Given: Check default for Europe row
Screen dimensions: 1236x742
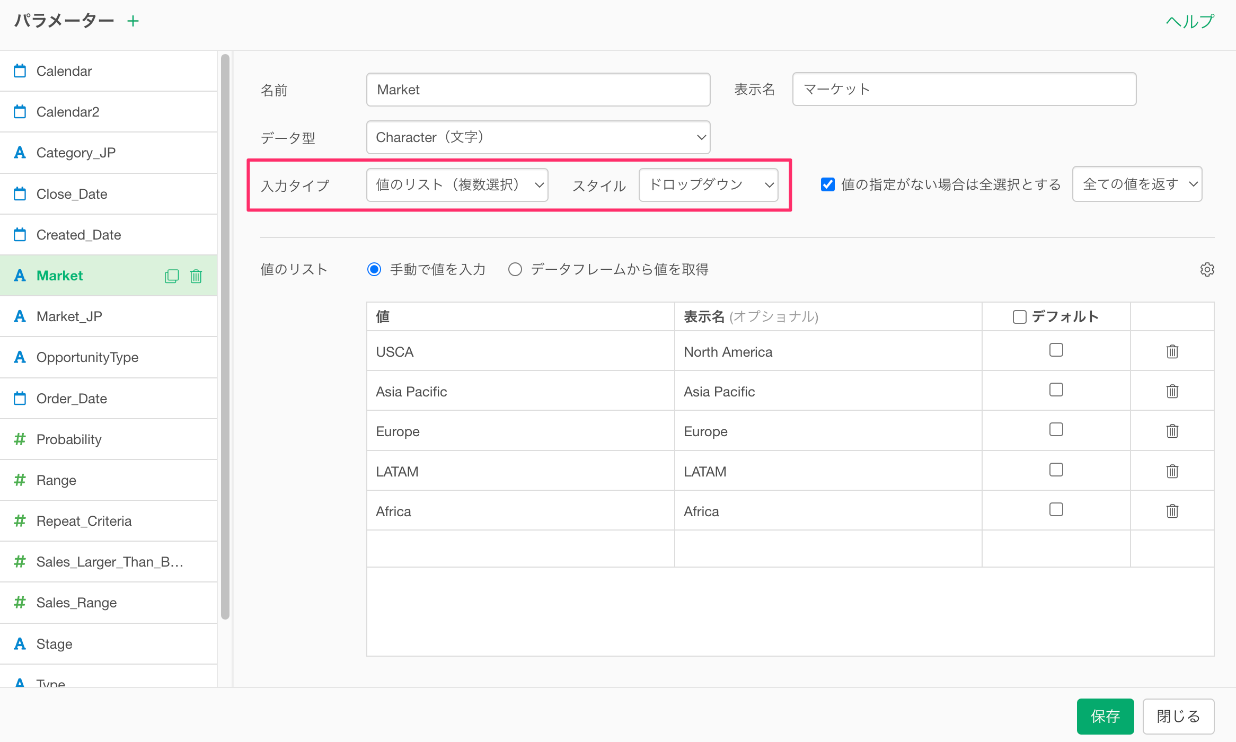Looking at the screenshot, I should (1056, 429).
